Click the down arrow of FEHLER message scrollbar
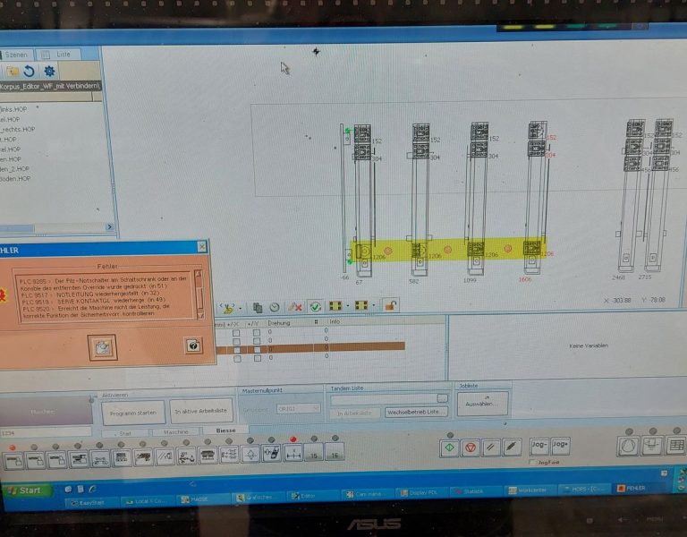687x537 pixels. coord(200,315)
